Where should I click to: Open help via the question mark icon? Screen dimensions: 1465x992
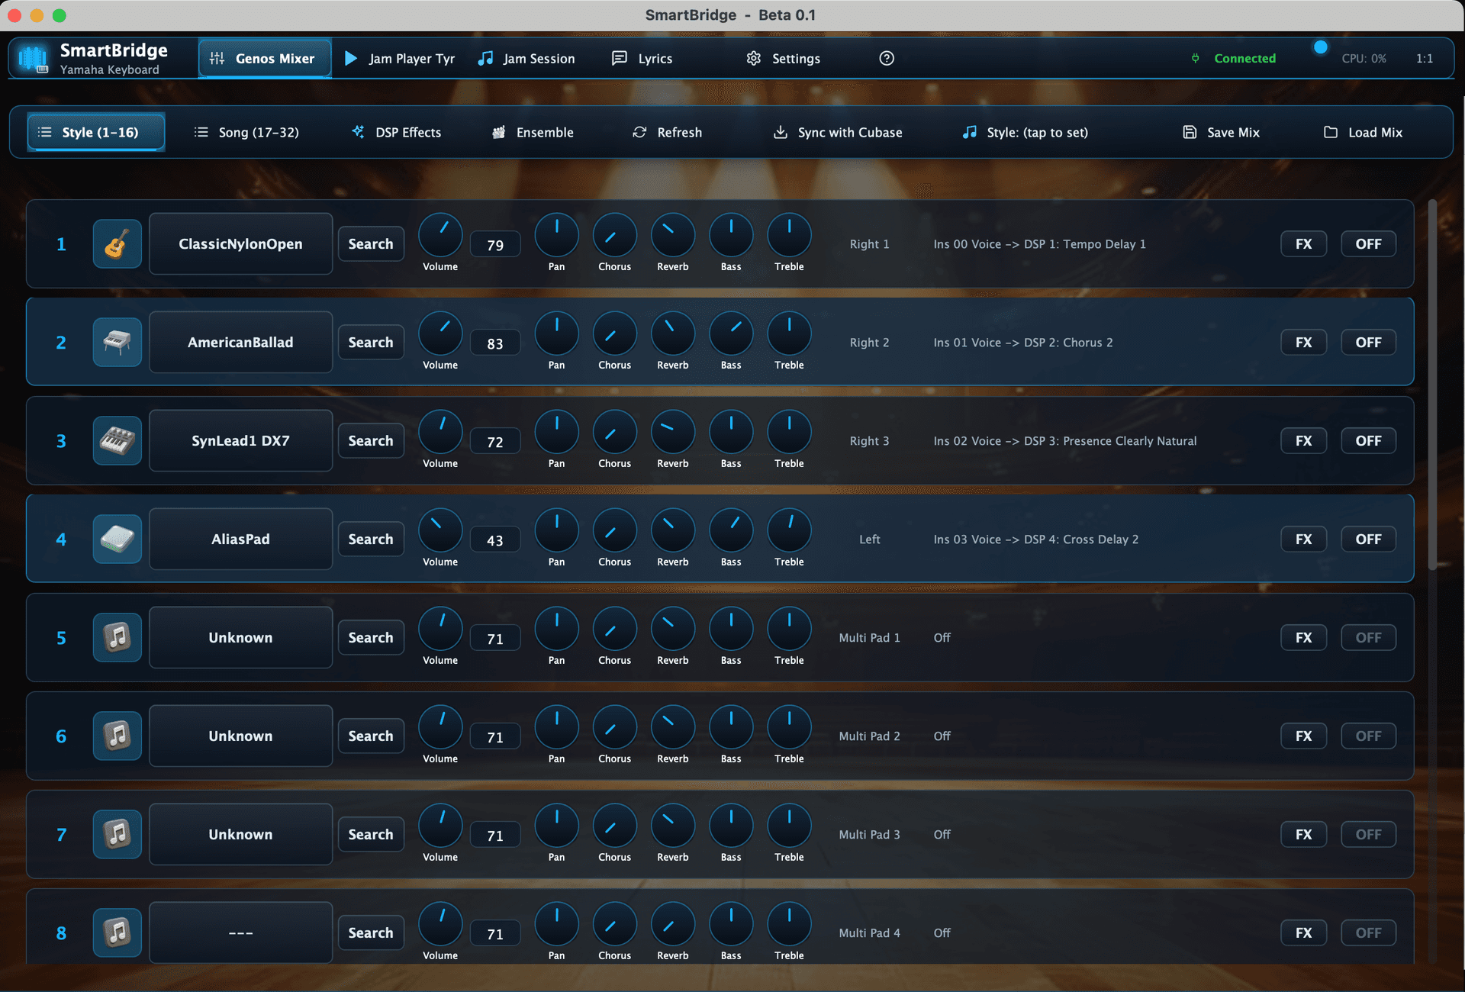tap(887, 59)
